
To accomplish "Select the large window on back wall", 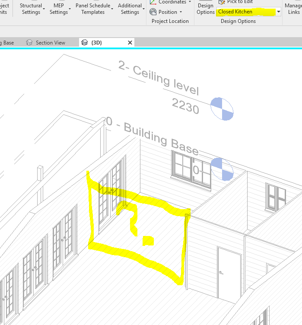I will click(191, 170).
